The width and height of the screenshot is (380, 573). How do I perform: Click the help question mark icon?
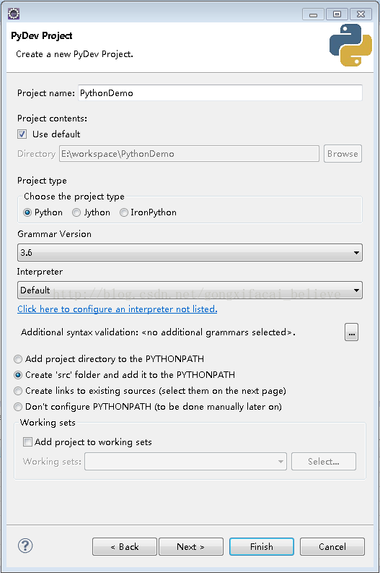click(25, 546)
